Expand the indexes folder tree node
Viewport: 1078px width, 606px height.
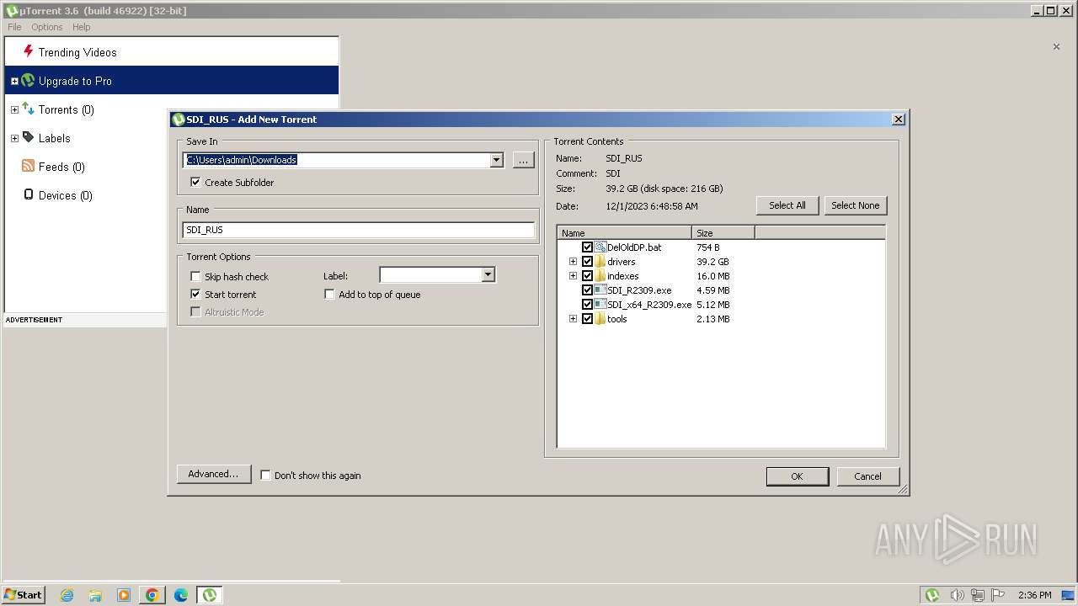(573, 276)
